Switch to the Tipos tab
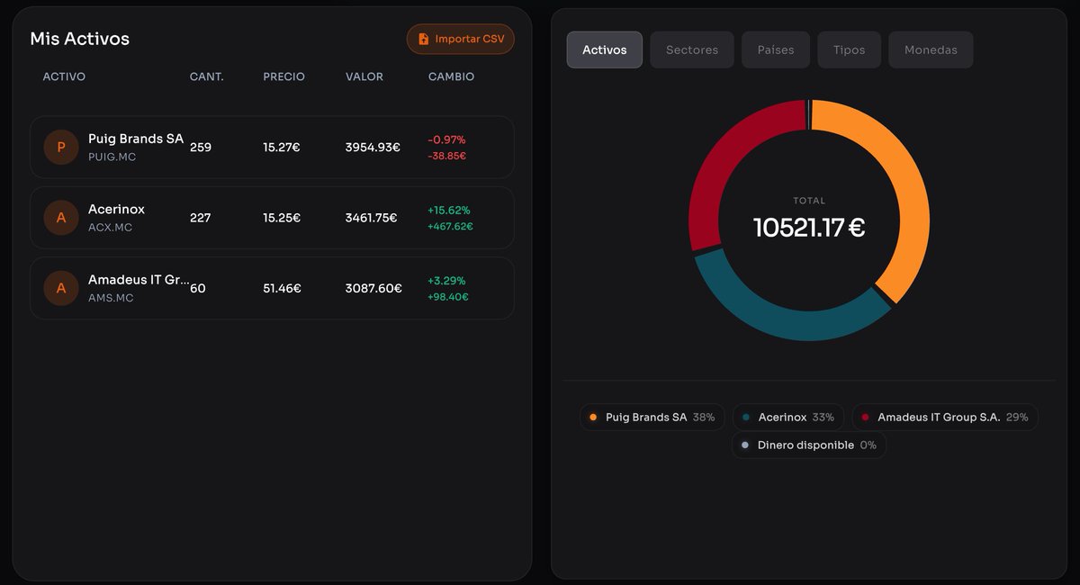This screenshot has height=585, width=1080. pyautogui.click(x=849, y=49)
